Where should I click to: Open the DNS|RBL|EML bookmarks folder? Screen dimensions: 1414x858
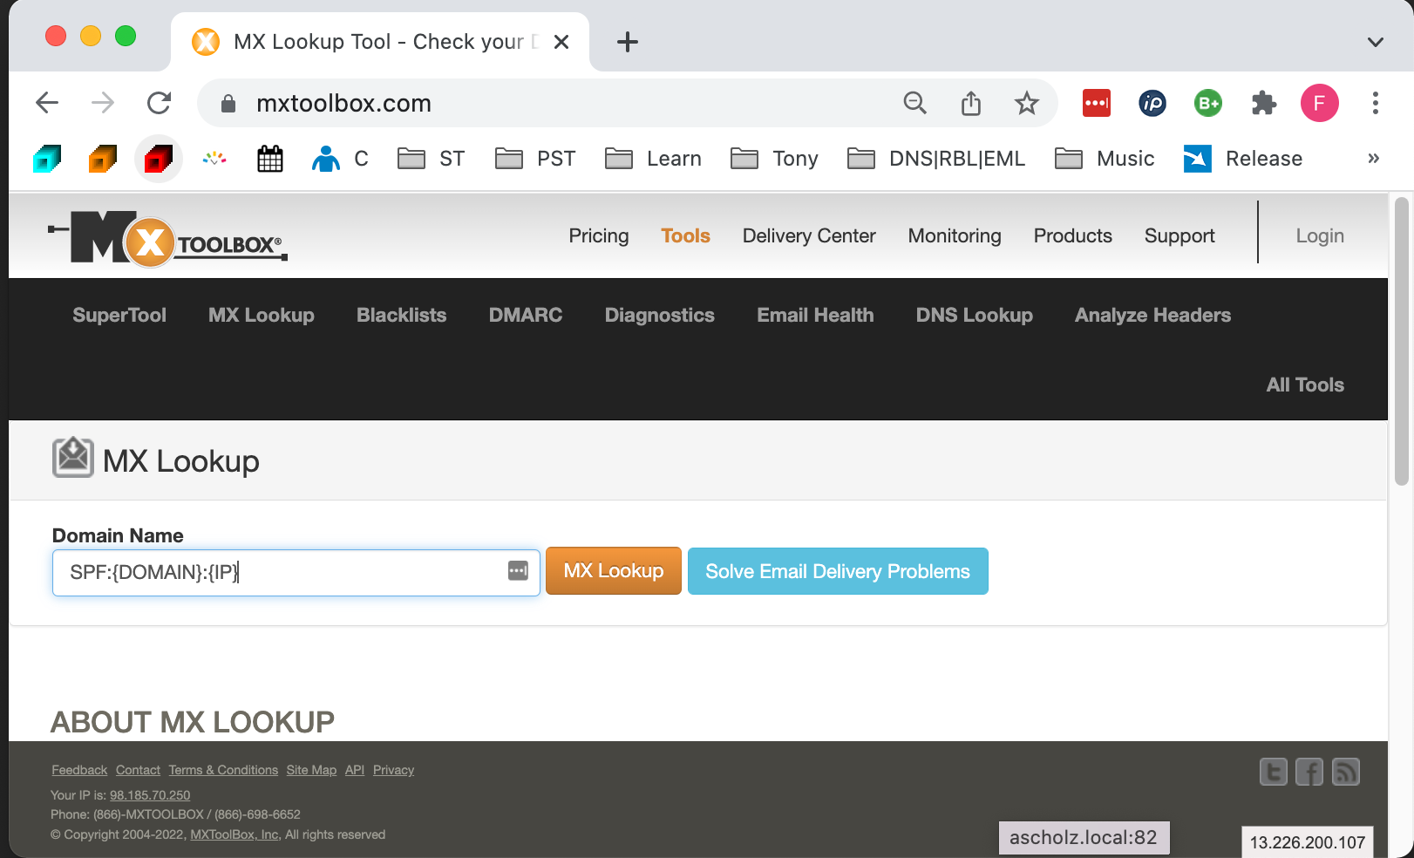click(937, 159)
